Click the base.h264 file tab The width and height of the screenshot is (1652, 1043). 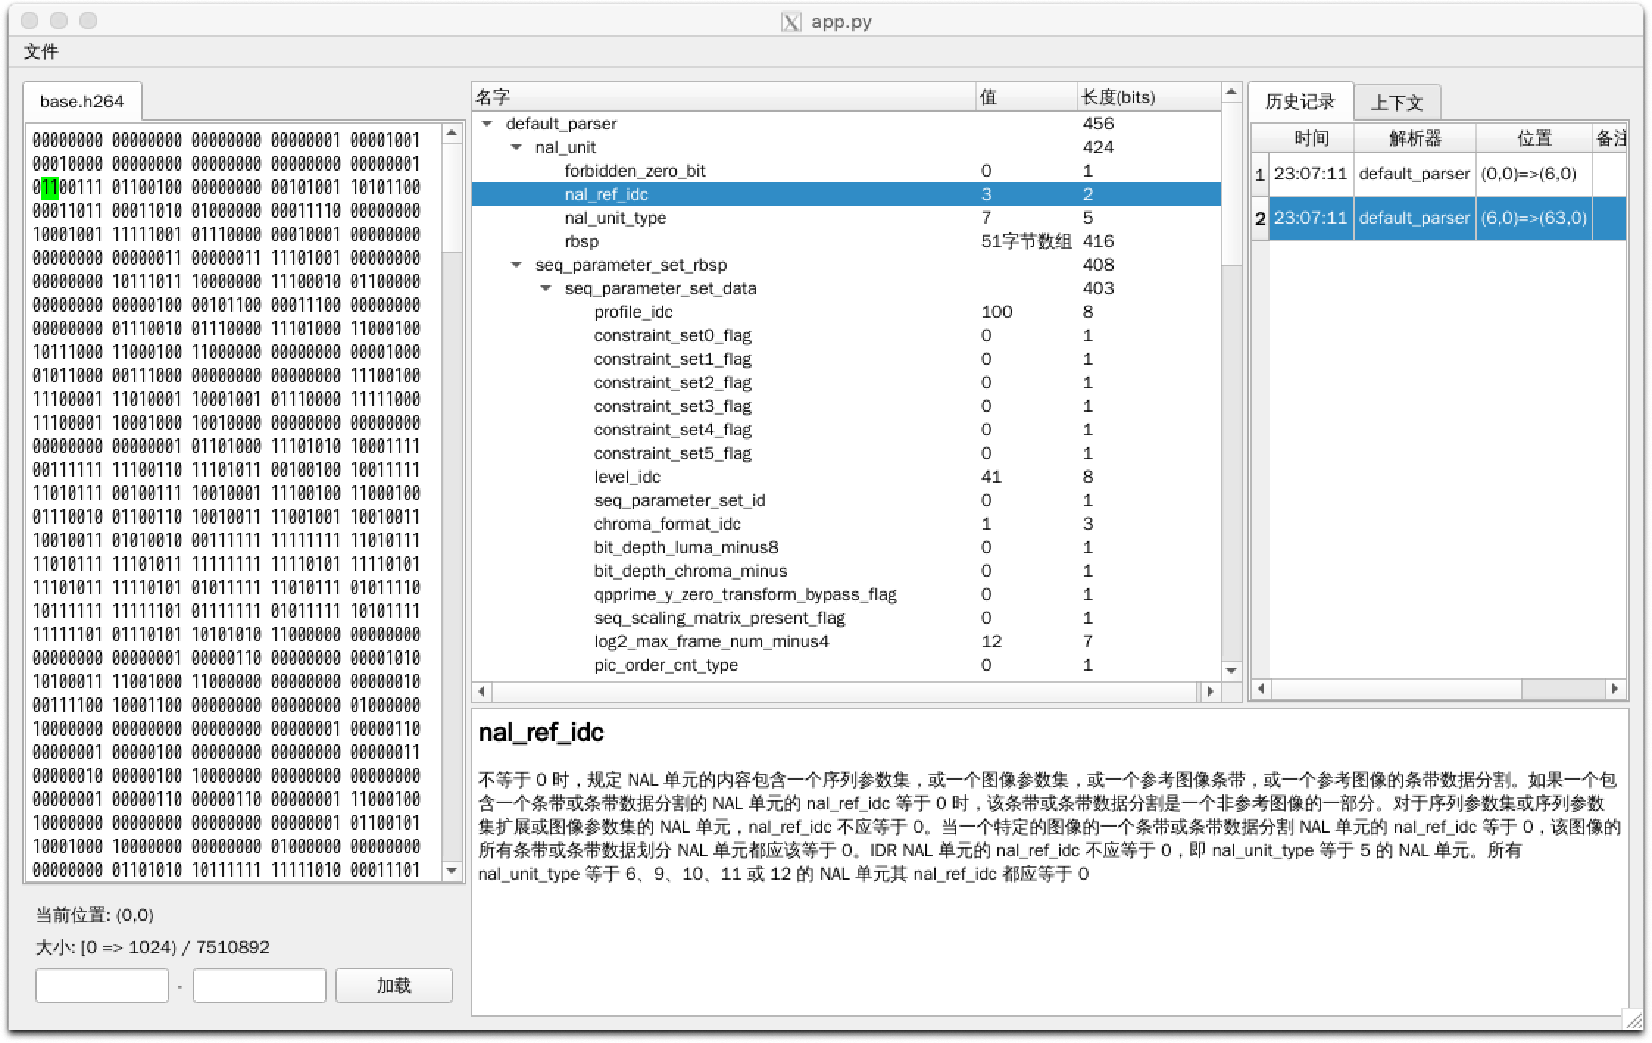pos(82,102)
